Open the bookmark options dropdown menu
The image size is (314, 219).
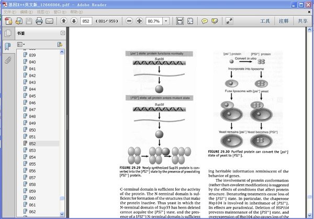21,45
